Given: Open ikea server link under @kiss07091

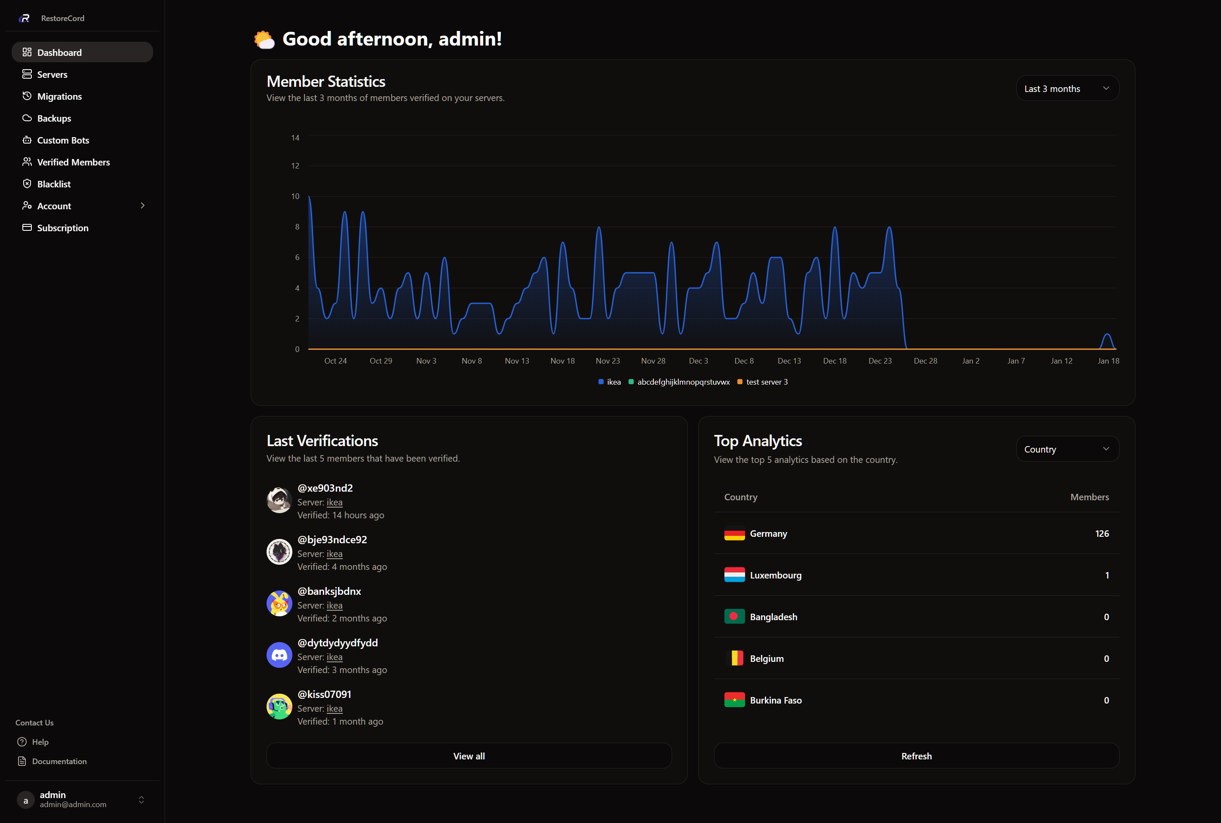Looking at the screenshot, I should pyautogui.click(x=334, y=709).
